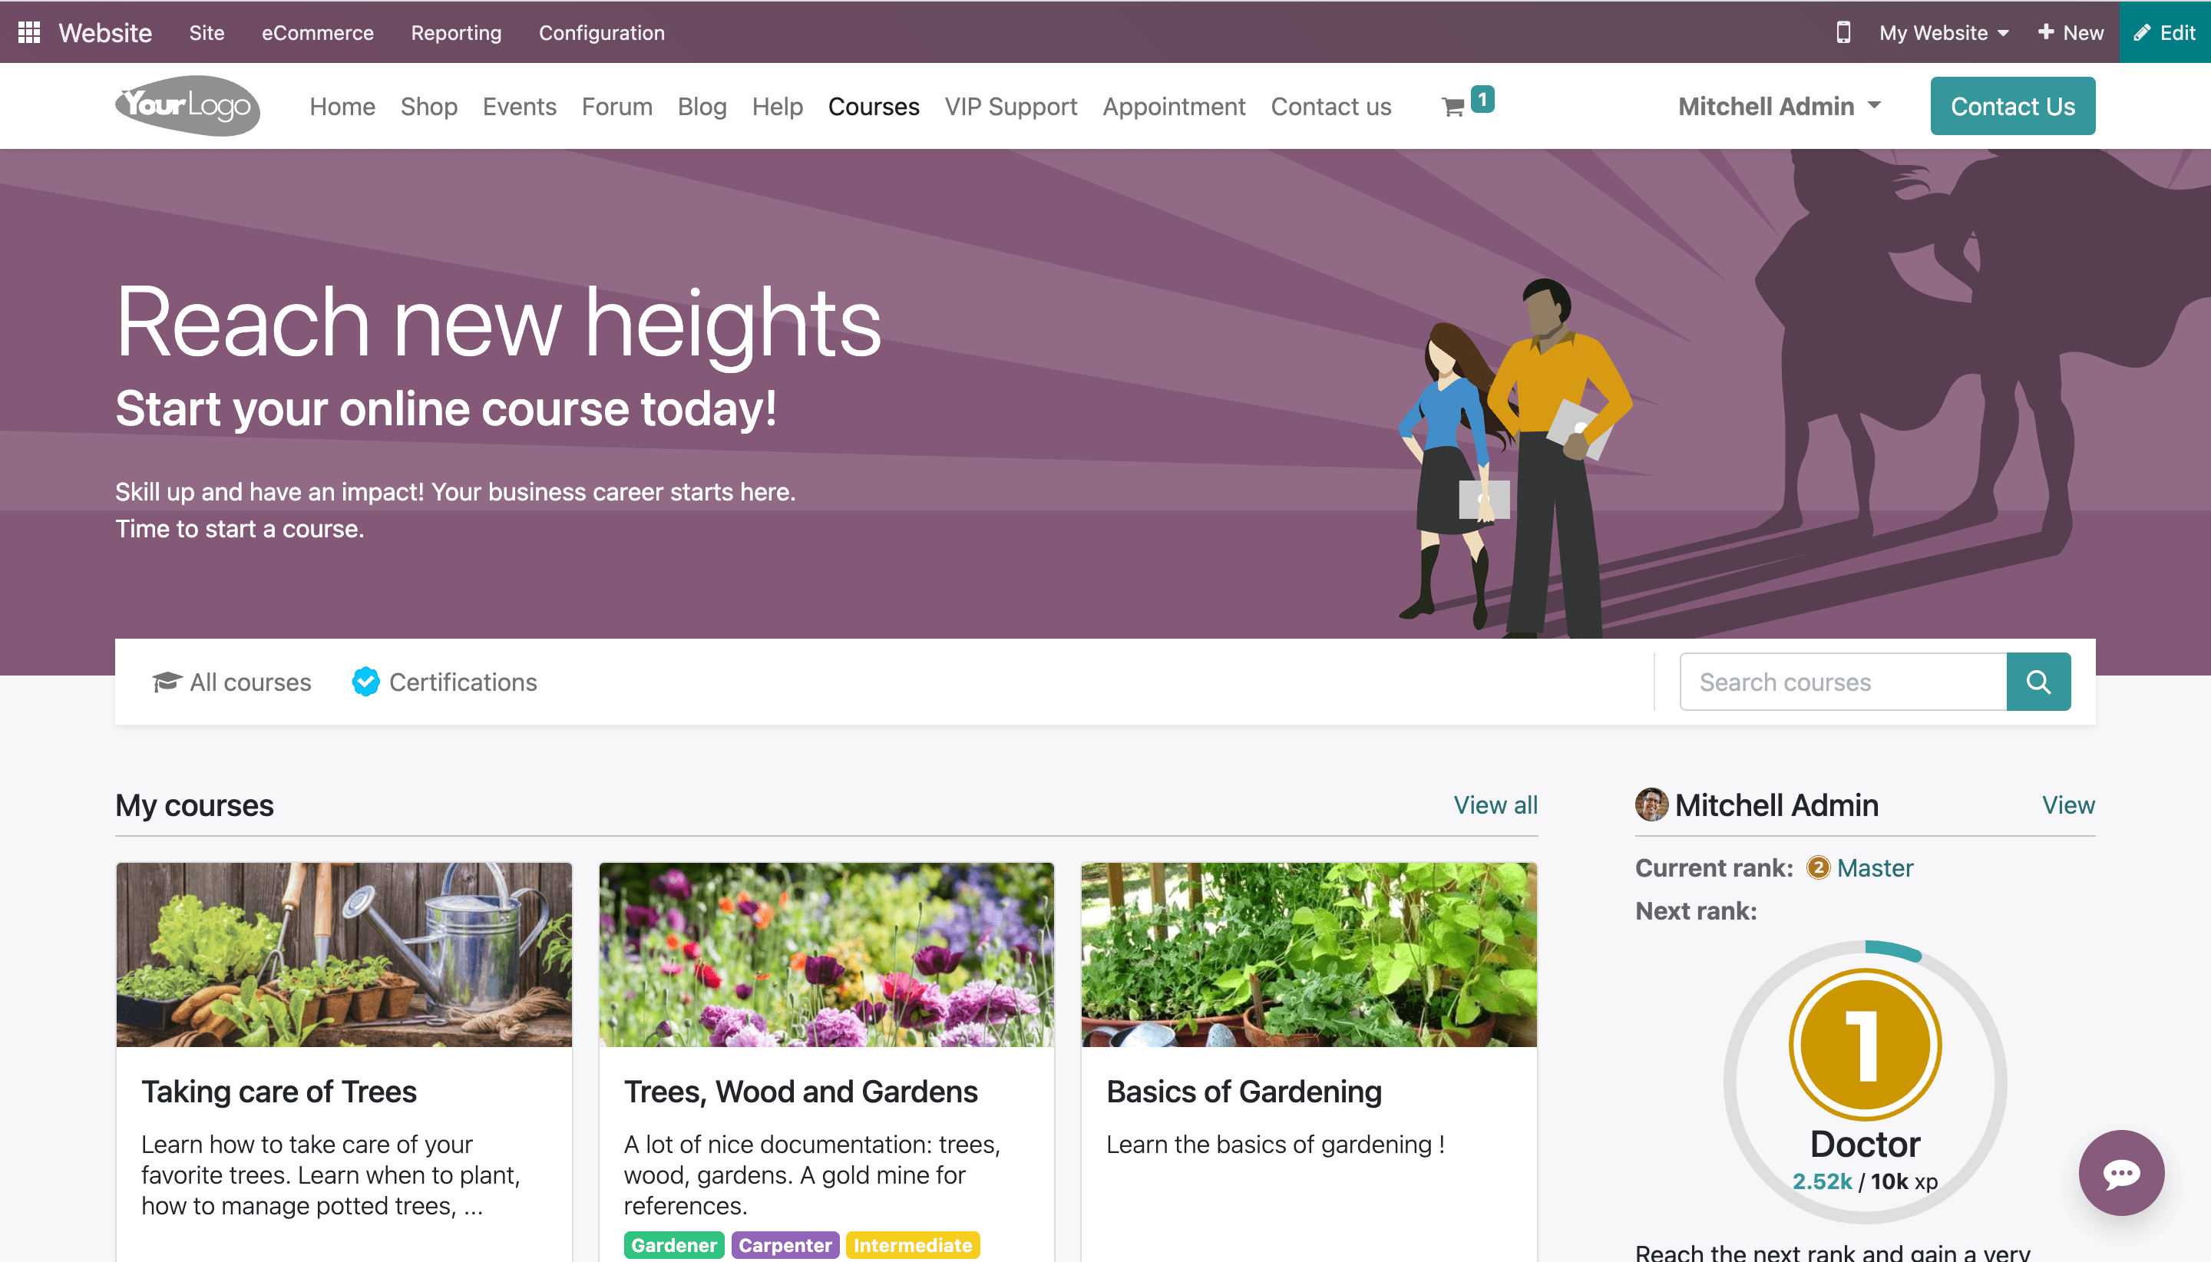Screen dimensions: 2211x1262
Task: Filter by the Certifications checkmark badge
Action: click(365, 682)
